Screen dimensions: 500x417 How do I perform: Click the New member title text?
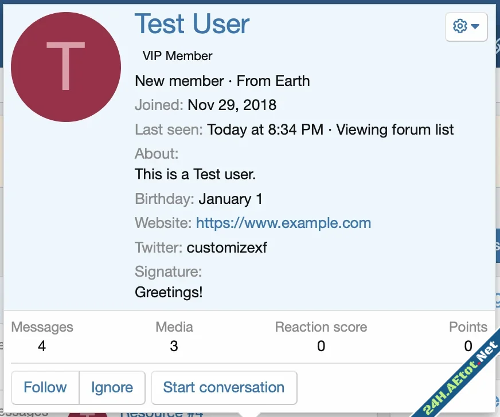pyautogui.click(x=179, y=81)
